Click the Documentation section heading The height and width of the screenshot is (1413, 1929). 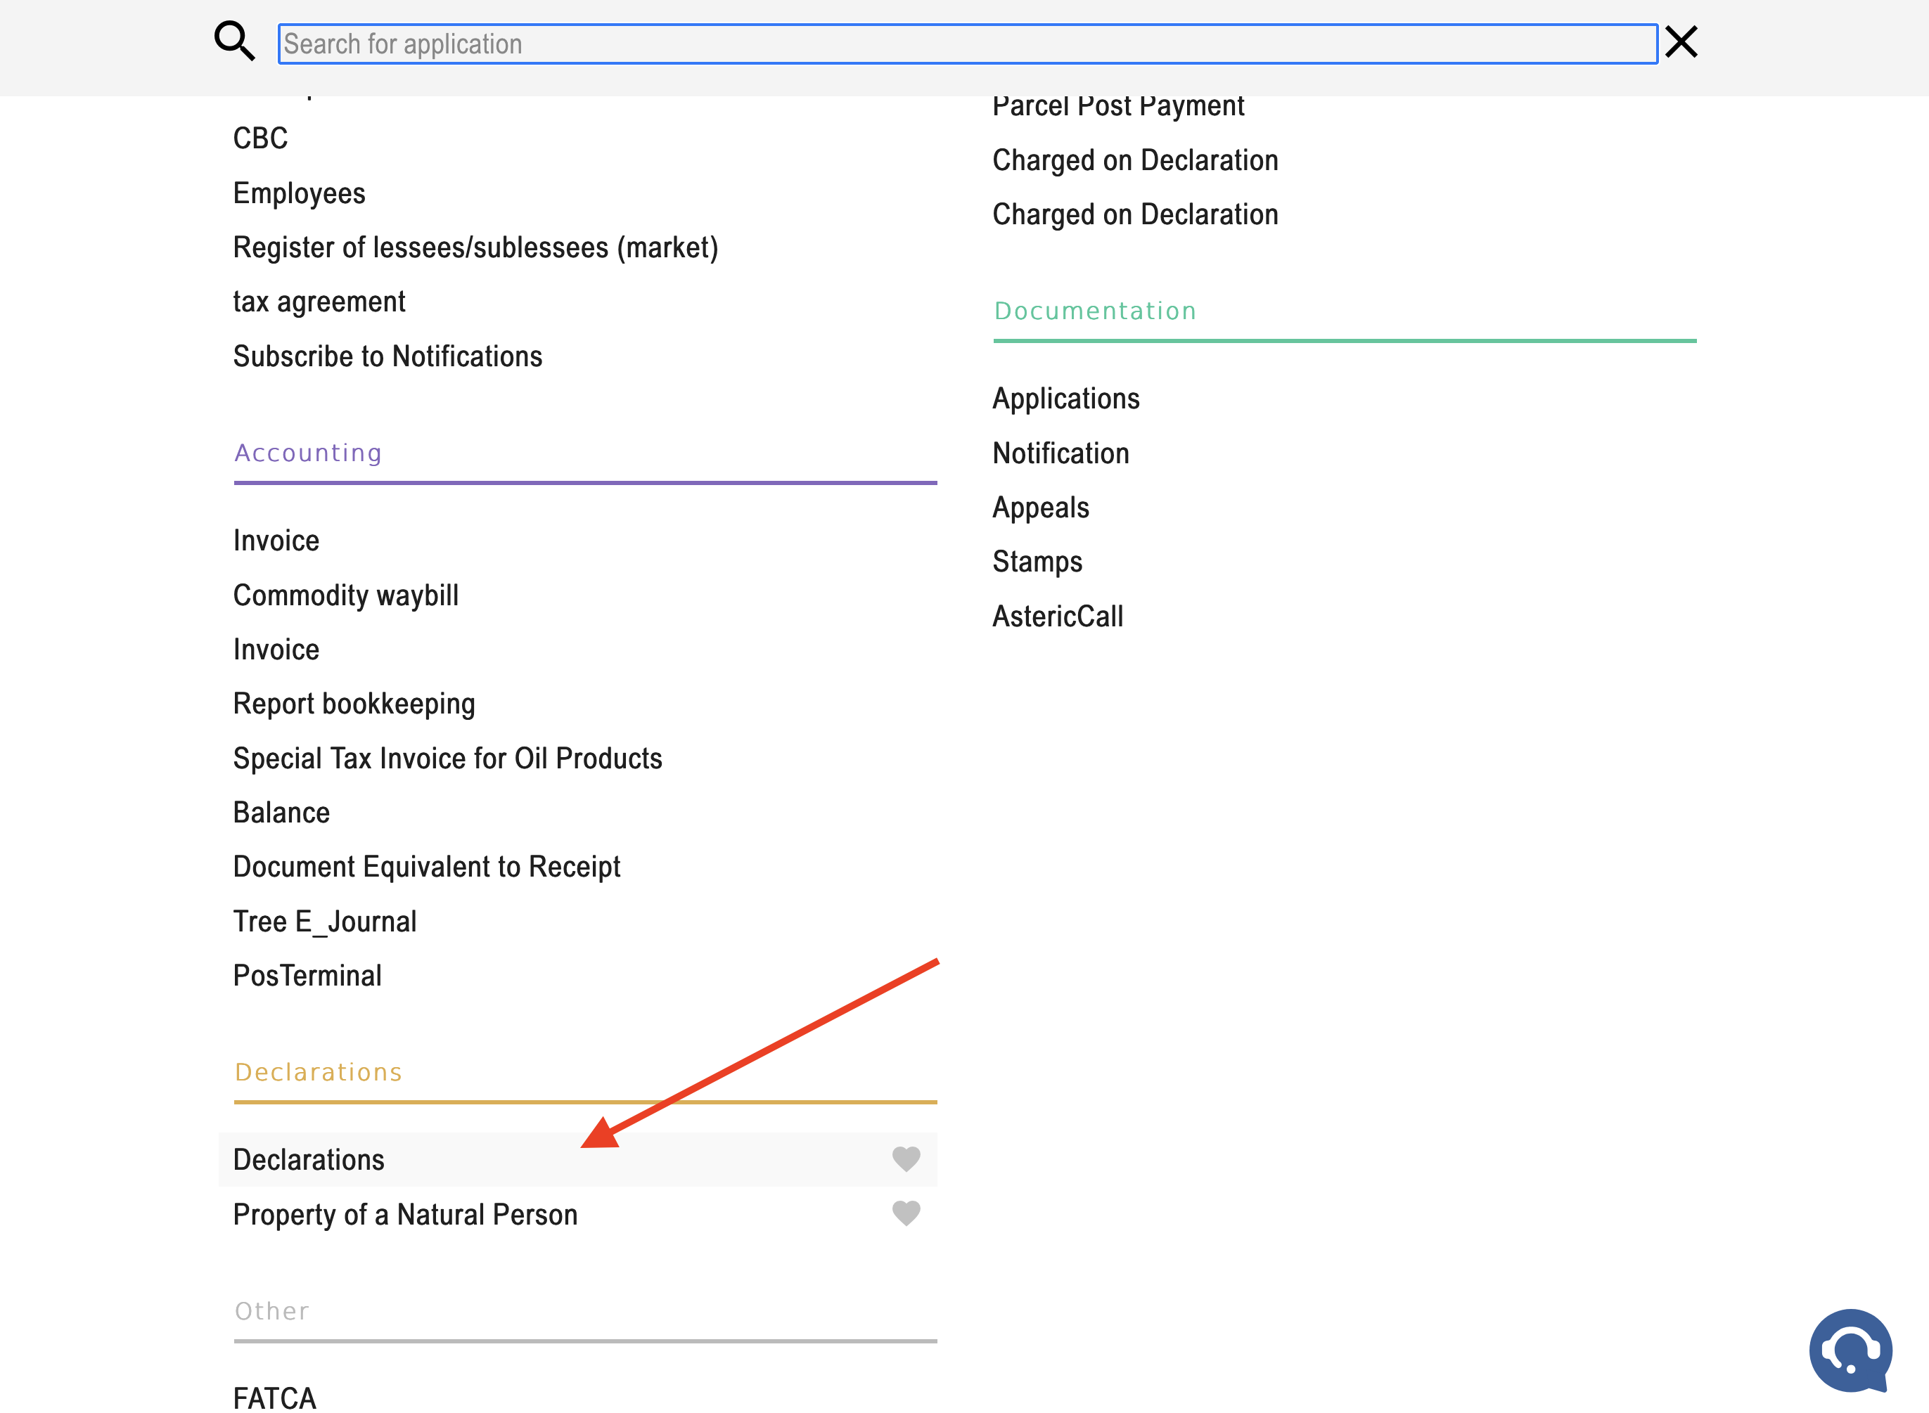tap(1095, 311)
